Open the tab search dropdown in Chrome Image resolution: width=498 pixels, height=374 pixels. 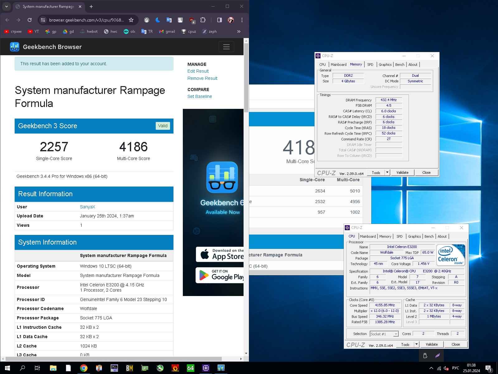click(7, 6)
